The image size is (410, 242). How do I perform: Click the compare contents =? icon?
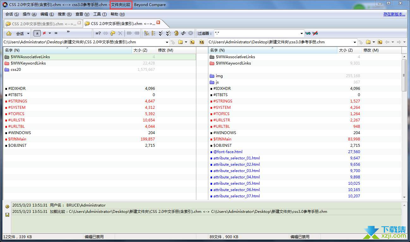[98, 33]
